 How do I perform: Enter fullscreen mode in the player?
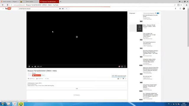[125, 67]
